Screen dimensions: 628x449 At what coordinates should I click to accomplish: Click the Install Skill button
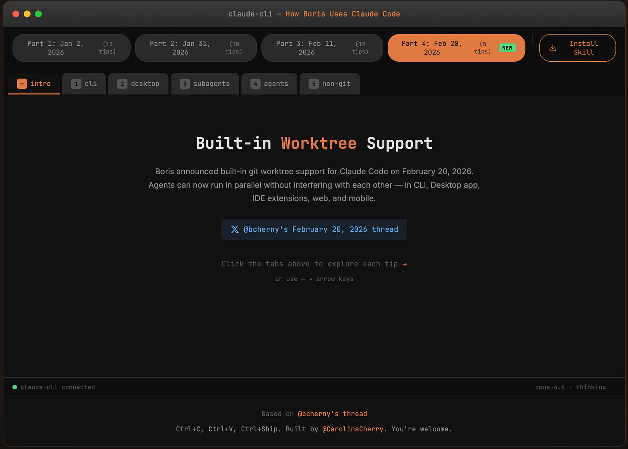click(x=578, y=48)
